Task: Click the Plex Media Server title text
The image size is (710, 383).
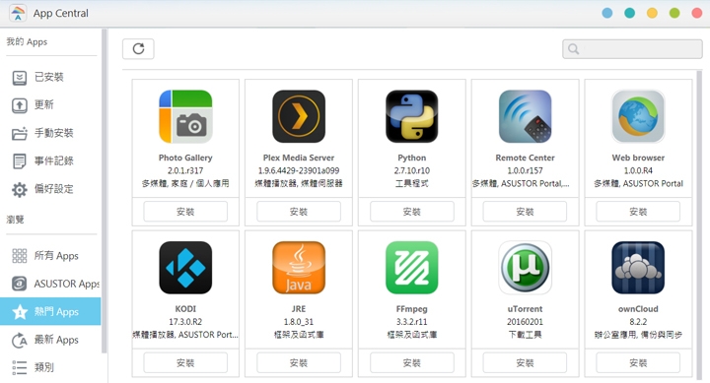Action: [x=299, y=158]
